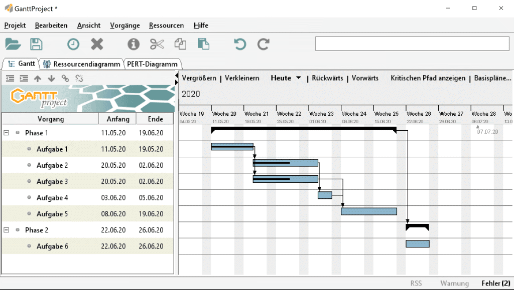Click the Basispläne button

(492, 78)
